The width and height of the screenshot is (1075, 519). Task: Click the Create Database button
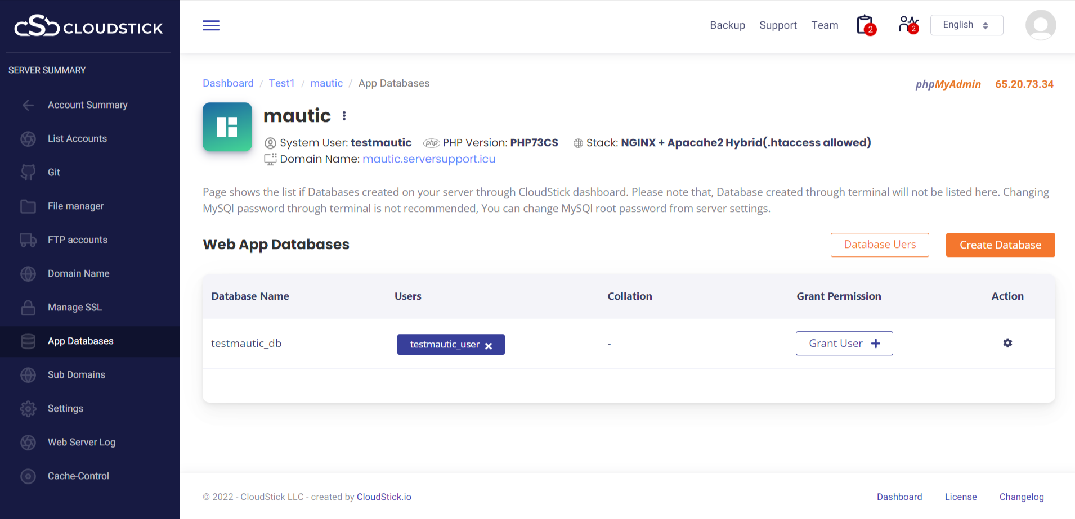tap(1000, 245)
